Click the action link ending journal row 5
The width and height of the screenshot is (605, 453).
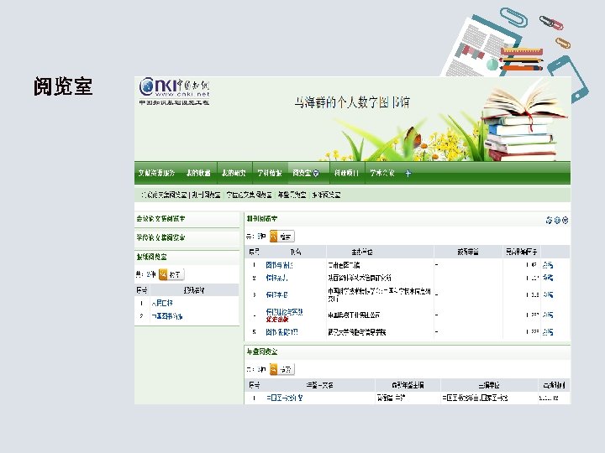(548, 332)
